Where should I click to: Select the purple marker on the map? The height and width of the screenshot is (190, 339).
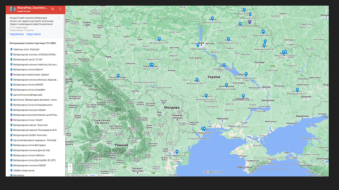(250, 22)
